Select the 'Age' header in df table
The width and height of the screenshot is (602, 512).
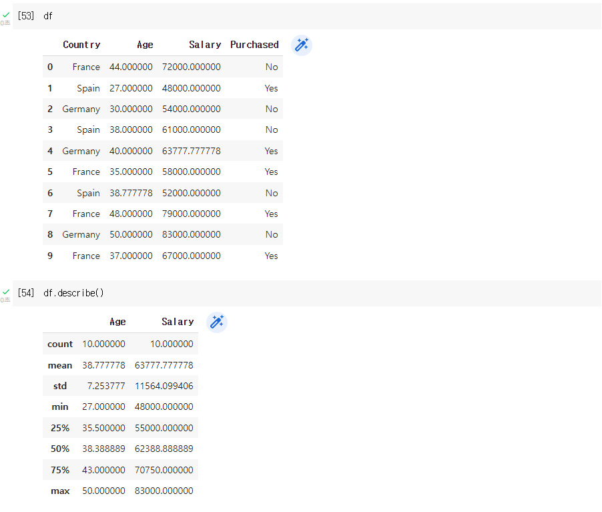tap(145, 45)
